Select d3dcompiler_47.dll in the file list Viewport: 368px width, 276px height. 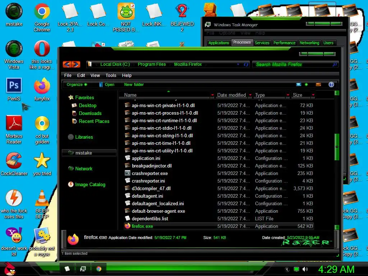[151, 188]
